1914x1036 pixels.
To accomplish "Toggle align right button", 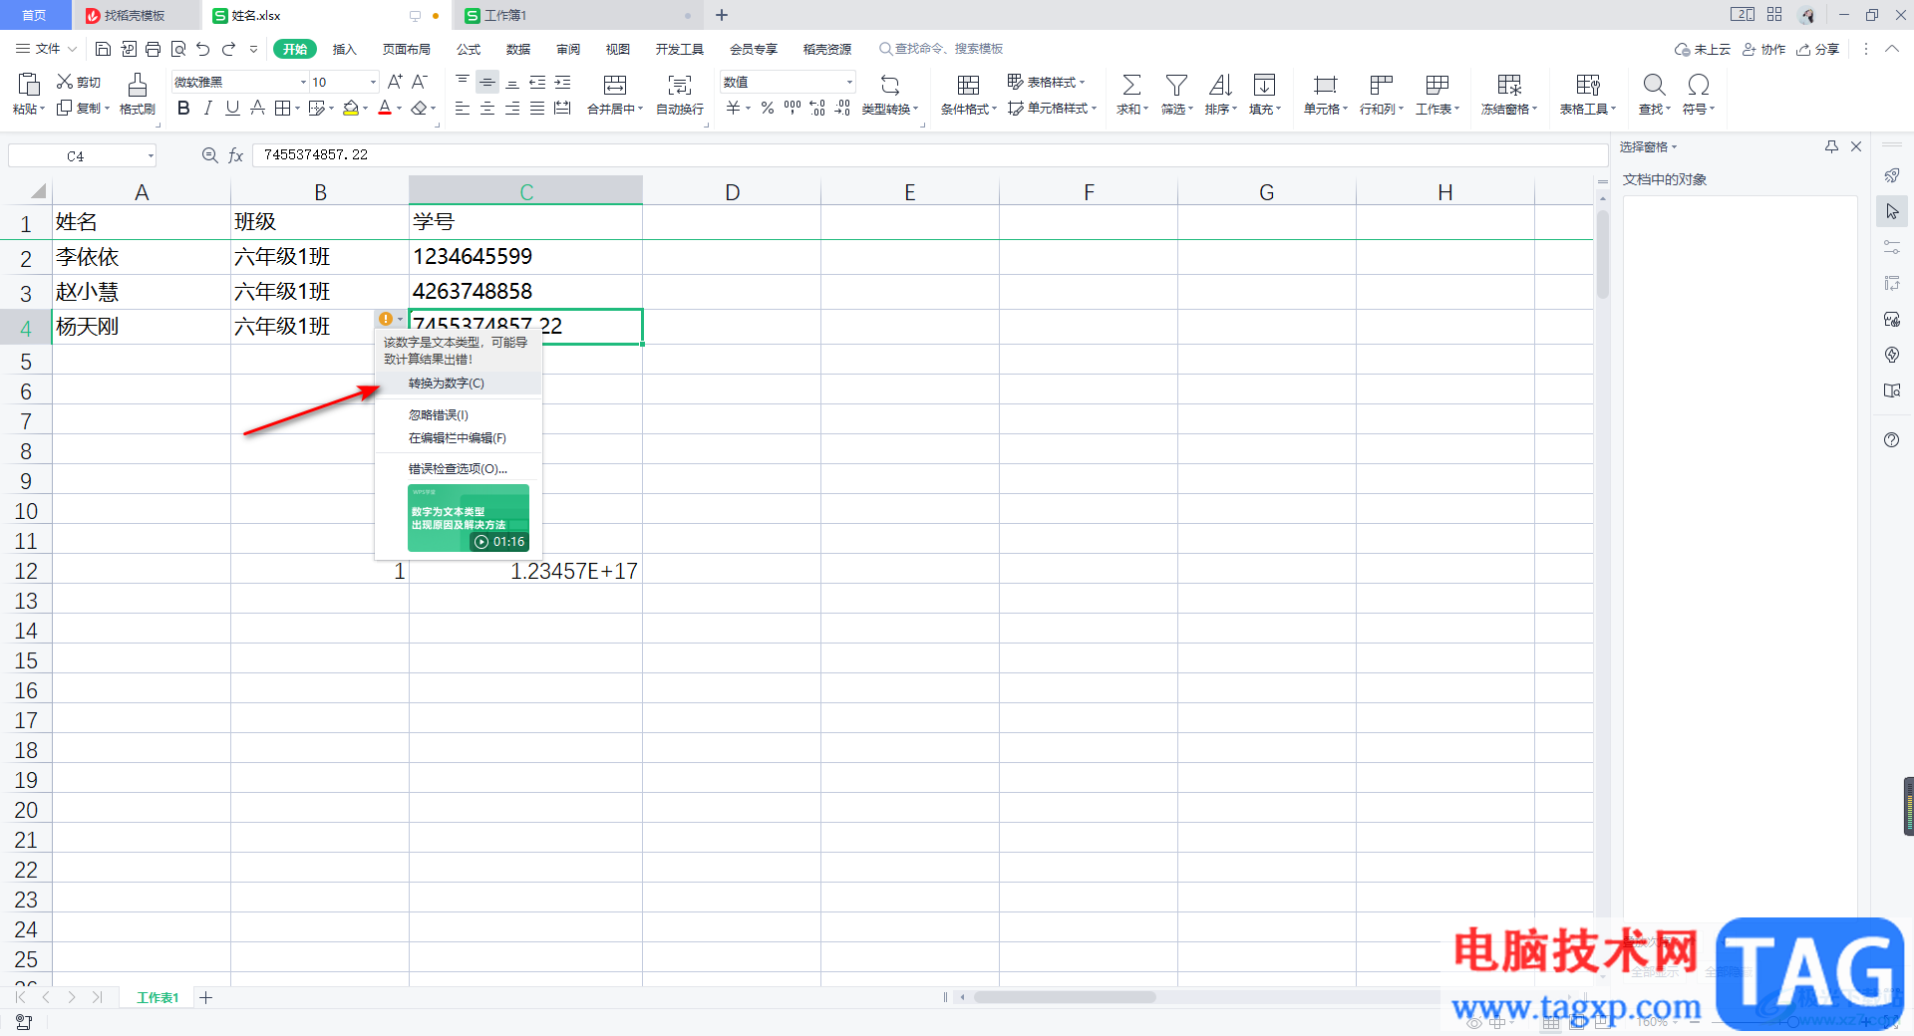I will coord(512,108).
